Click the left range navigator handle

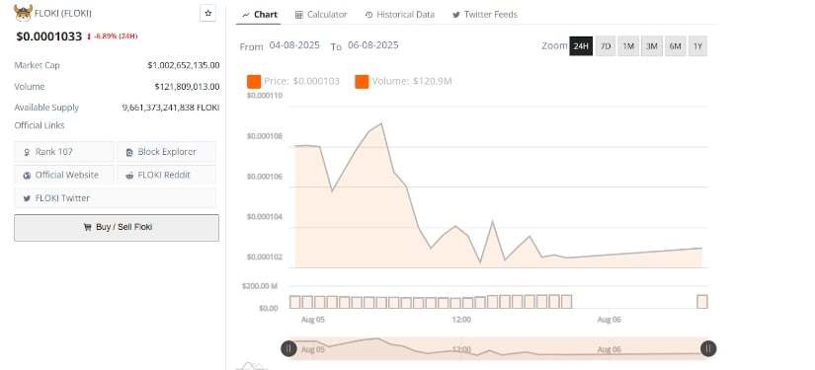coord(289,348)
